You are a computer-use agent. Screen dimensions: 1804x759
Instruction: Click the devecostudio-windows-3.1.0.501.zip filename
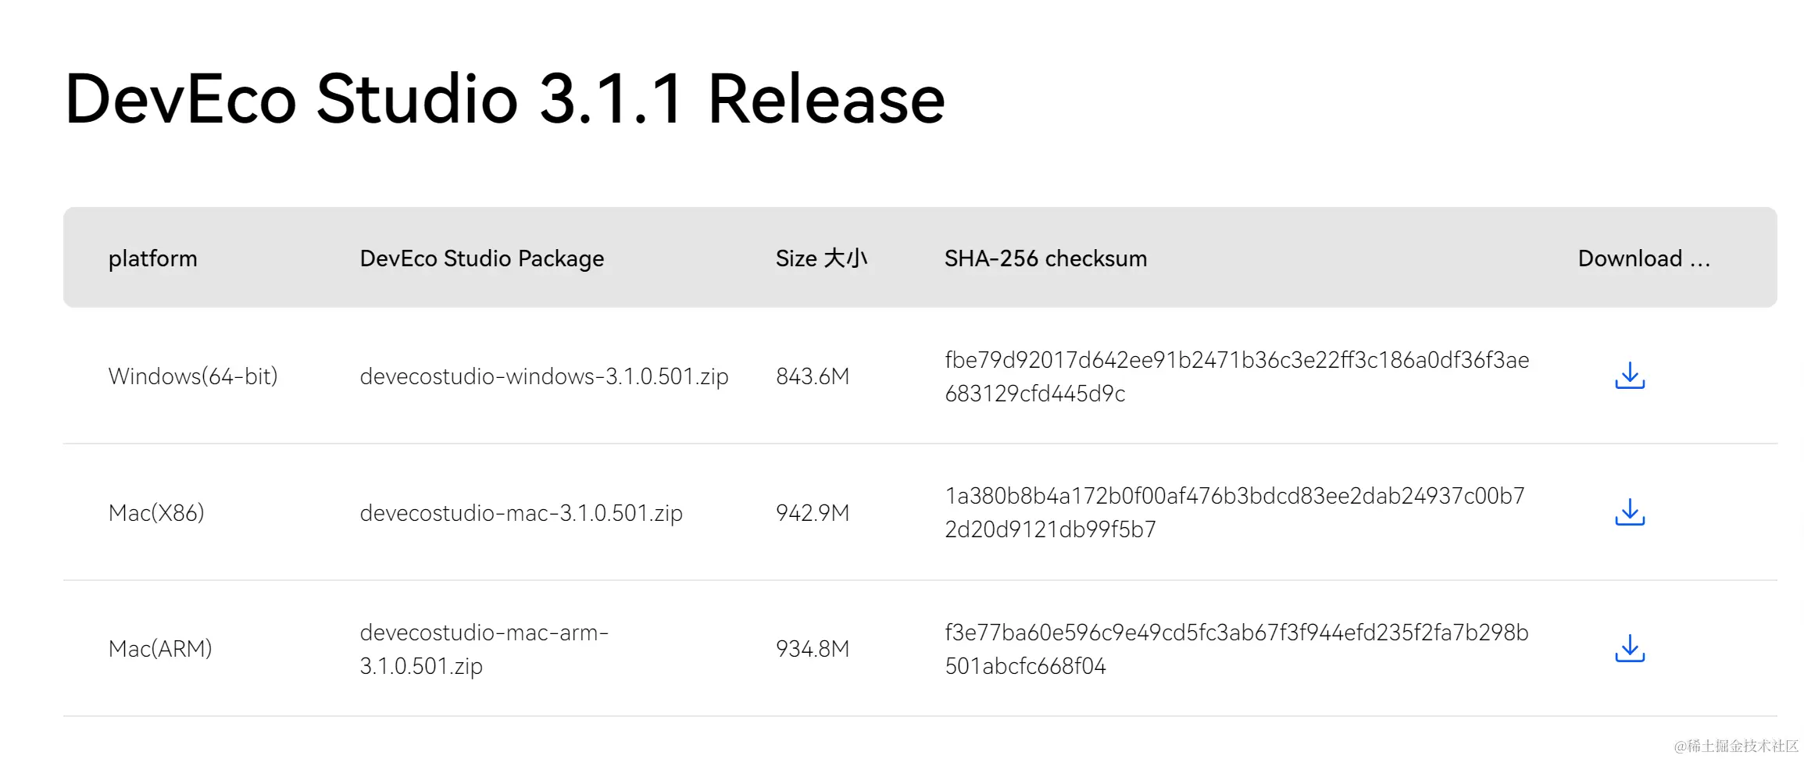[x=544, y=376]
